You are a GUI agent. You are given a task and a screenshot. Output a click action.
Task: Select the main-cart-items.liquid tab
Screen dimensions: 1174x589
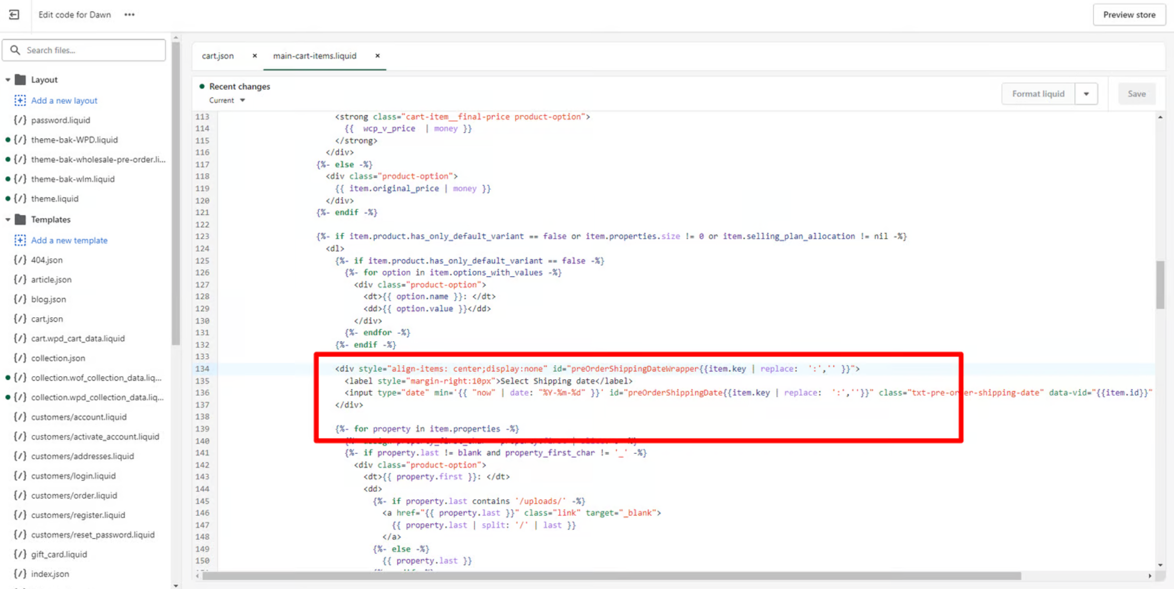pos(314,56)
